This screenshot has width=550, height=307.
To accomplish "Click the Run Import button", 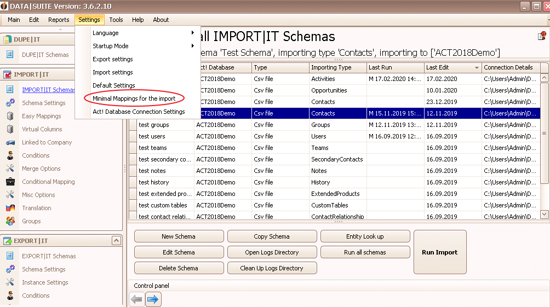I will 440,252.
